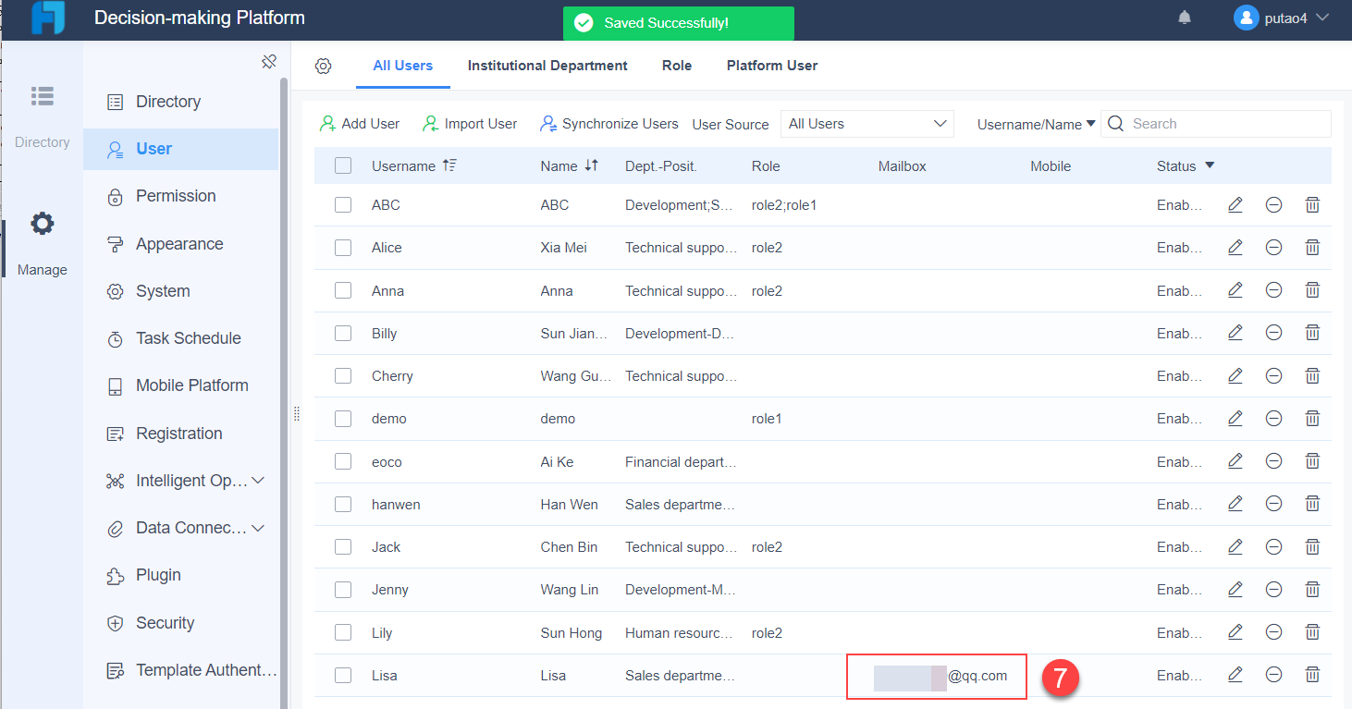This screenshot has width=1352, height=709.
Task: Check the checkbox next to Alice
Action: coord(343,247)
